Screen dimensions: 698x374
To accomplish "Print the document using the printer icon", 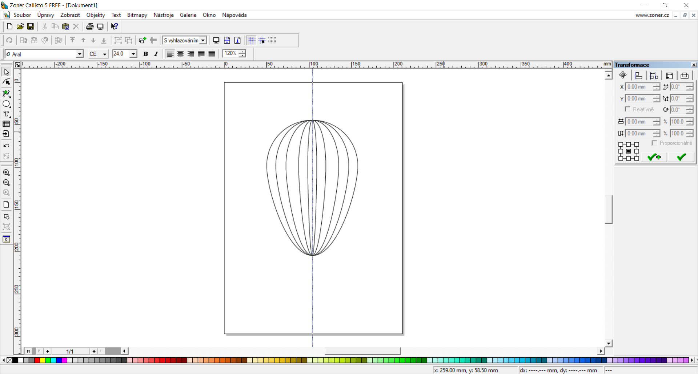I will click(x=90, y=27).
